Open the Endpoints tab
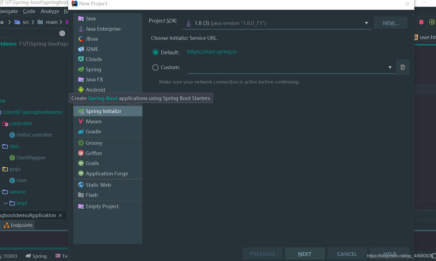 (x=18, y=225)
